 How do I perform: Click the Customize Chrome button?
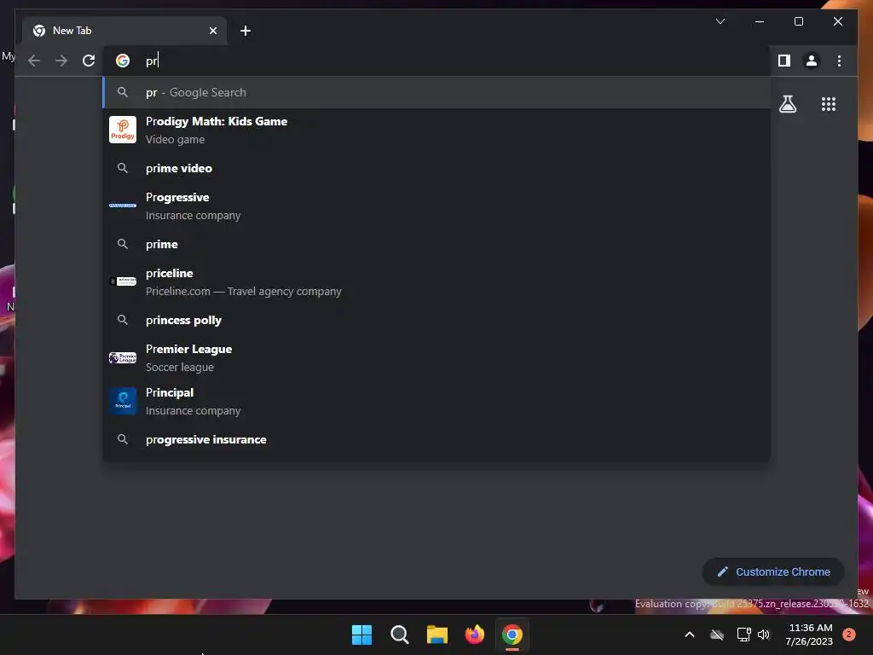pyautogui.click(x=773, y=572)
